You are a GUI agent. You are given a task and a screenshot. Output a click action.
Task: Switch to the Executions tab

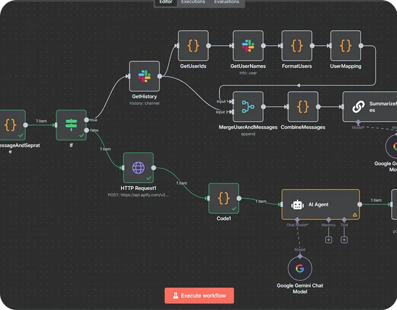click(x=193, y=2)
